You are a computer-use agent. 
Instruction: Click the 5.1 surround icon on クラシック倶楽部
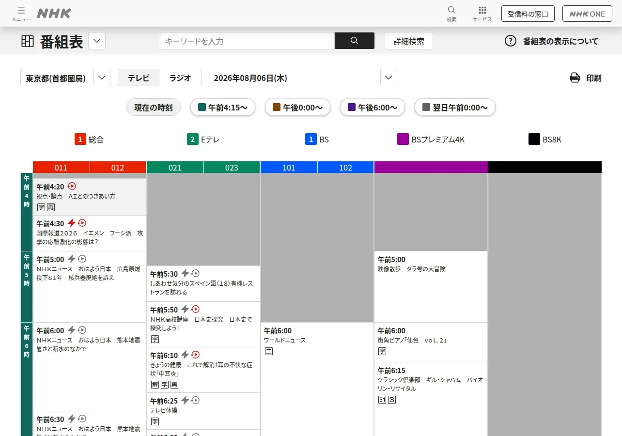pyautogui.click(x=382, y=400)
